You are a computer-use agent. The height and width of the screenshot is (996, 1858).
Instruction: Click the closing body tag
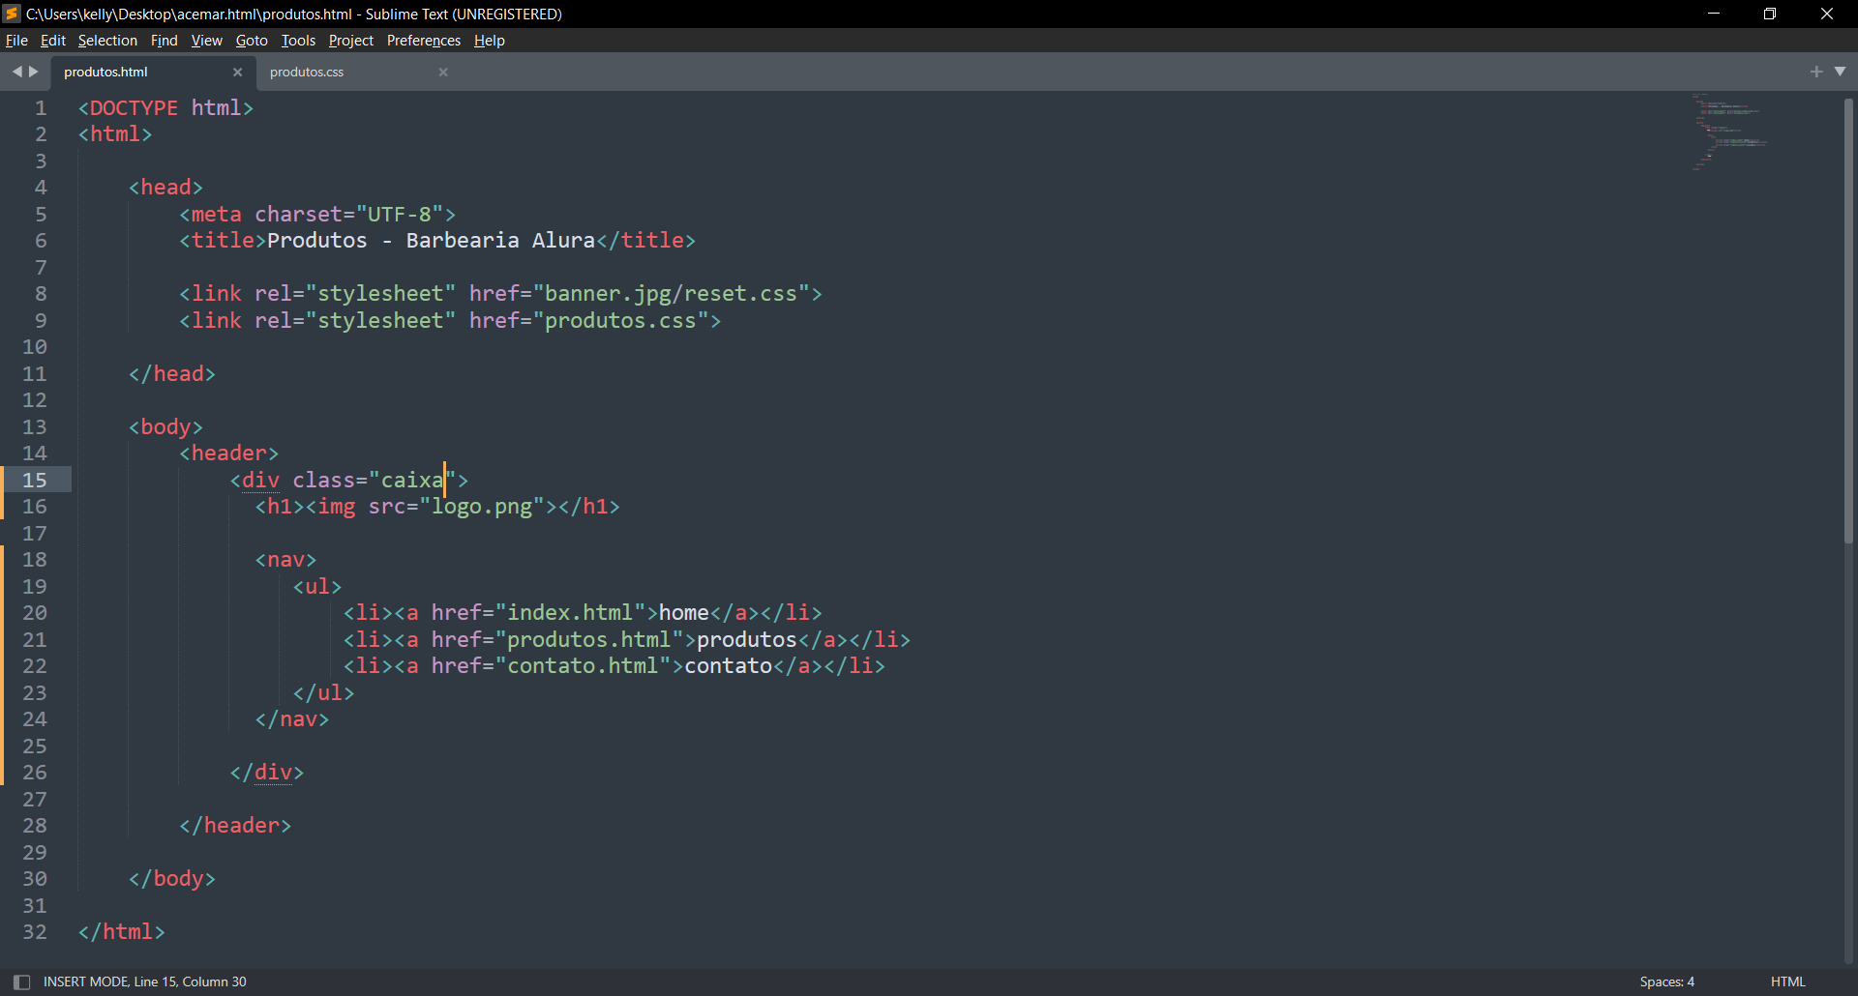point(172,879)
